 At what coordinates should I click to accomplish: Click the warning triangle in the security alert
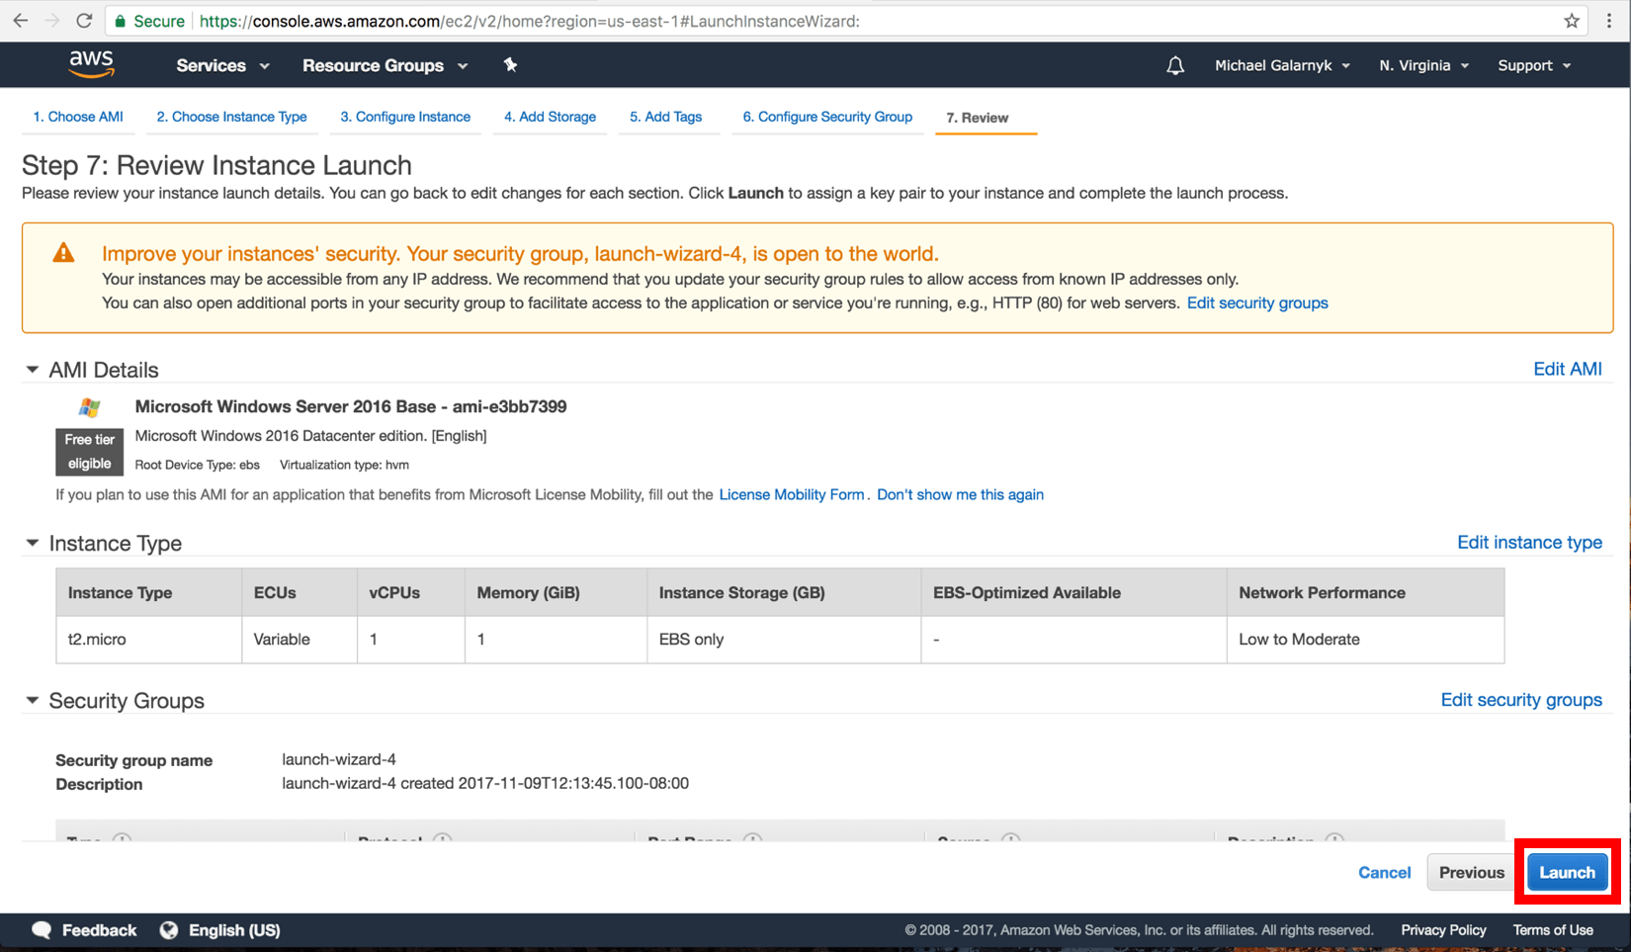point(63,252)
